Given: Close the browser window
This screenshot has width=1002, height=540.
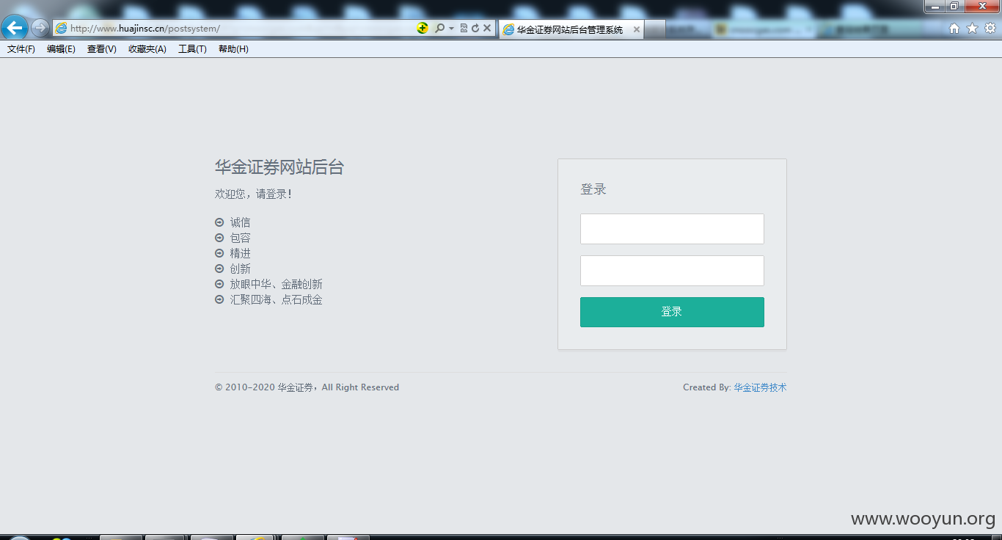Looking at the screenshot, I should click(x=982, y=7).
